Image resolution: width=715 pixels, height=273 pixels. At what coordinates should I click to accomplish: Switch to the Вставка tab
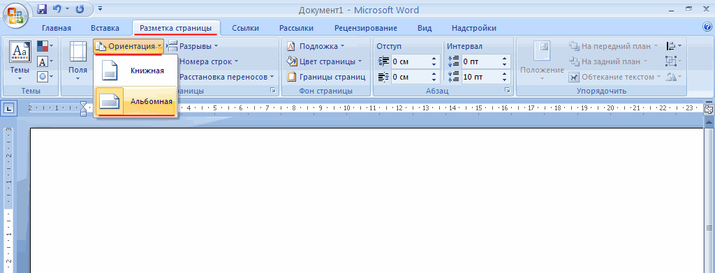coord(105,28)
